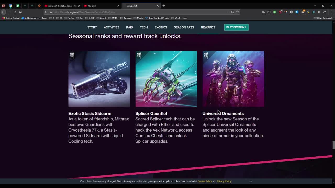Go back to the previous page
Image resolution: width=335 pixels, height=188 pixels.
(3, 12)
